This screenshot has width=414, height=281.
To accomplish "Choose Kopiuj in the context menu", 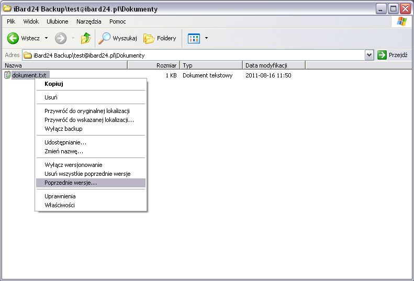I will point(91,84).
